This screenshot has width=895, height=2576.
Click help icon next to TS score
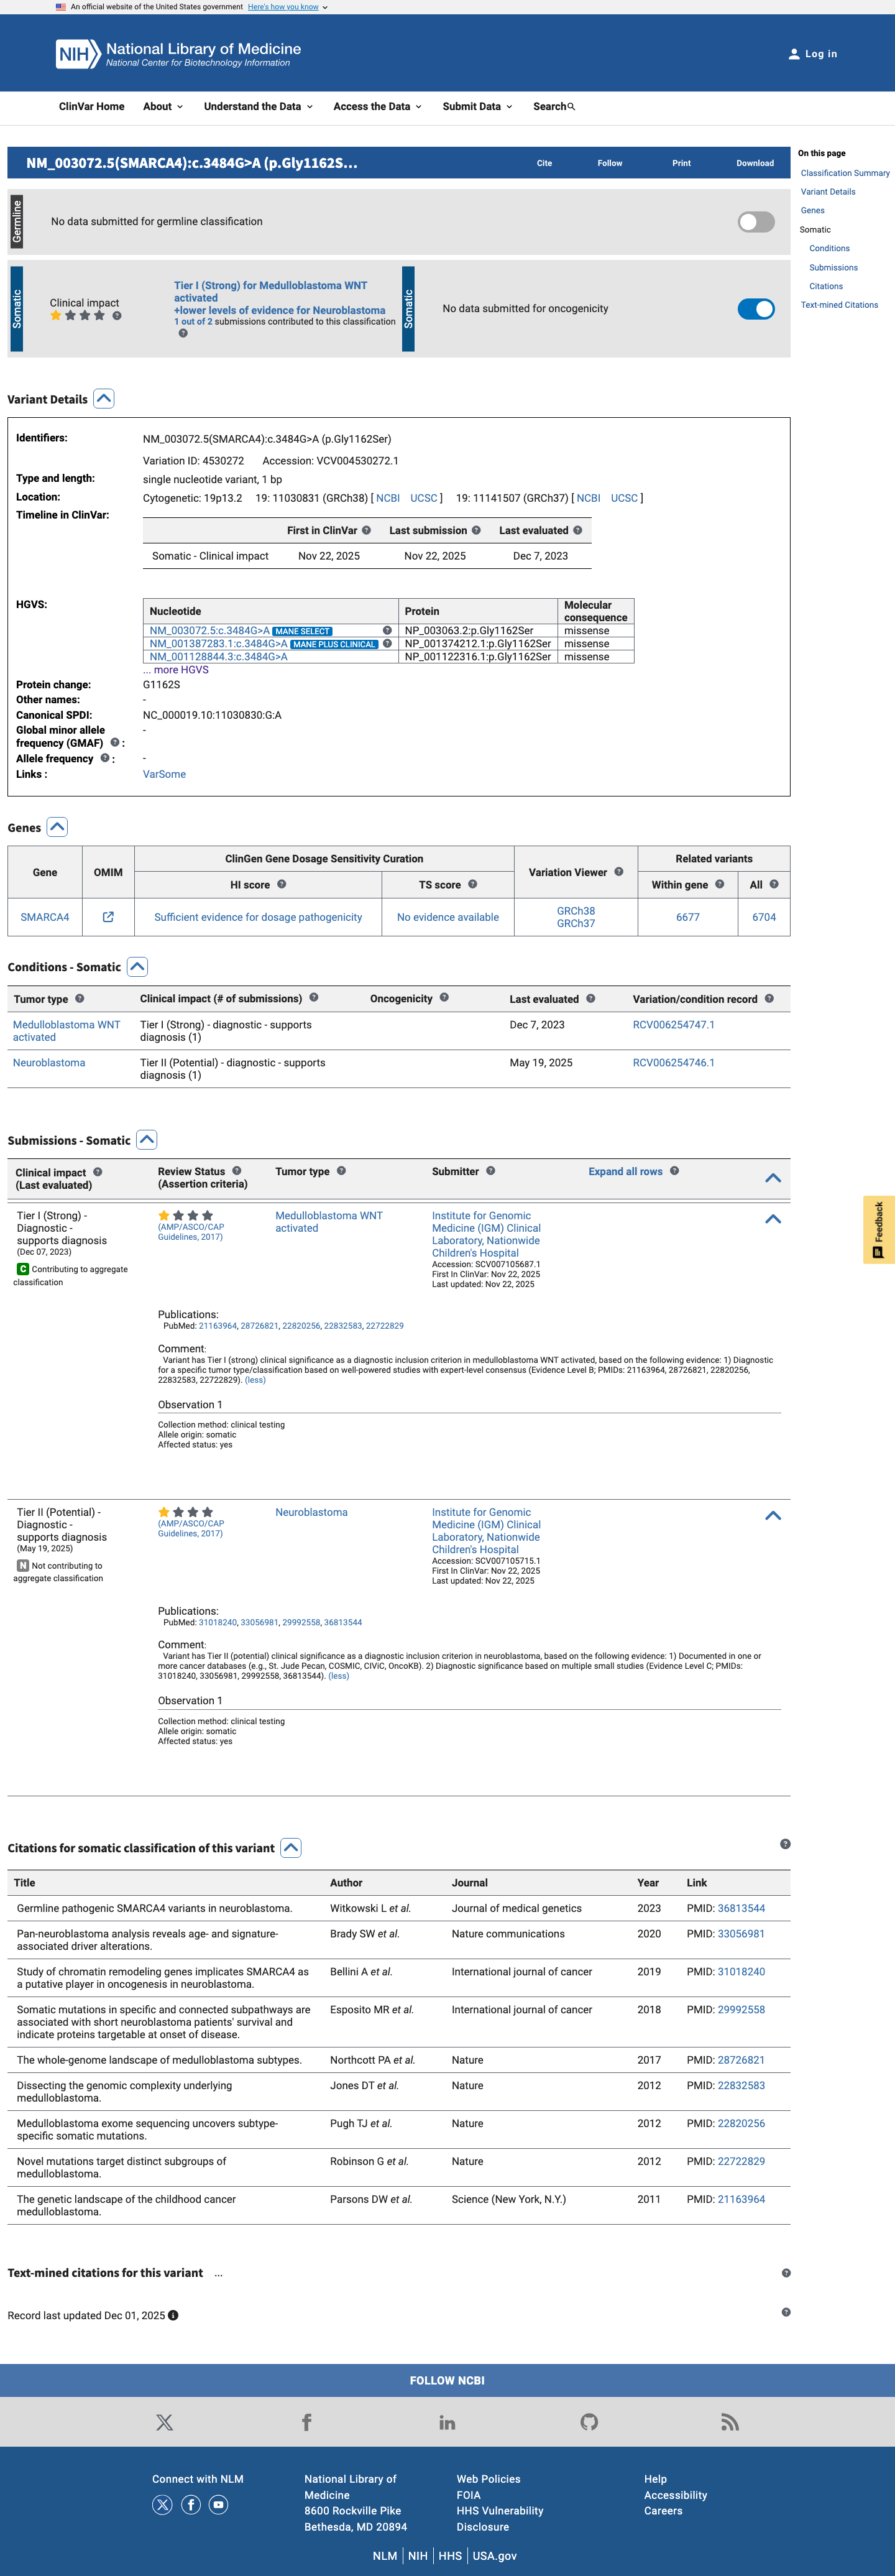coord(472,884)
